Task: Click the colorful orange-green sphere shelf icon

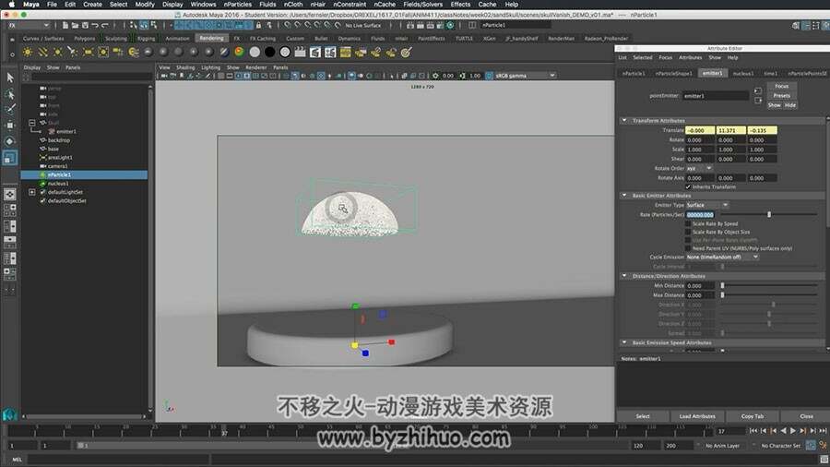Action: point(239,52)
